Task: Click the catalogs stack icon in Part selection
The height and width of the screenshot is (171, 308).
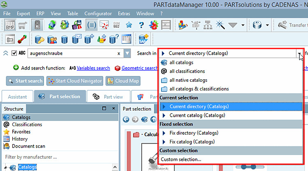Action: (x=145, y=119)
